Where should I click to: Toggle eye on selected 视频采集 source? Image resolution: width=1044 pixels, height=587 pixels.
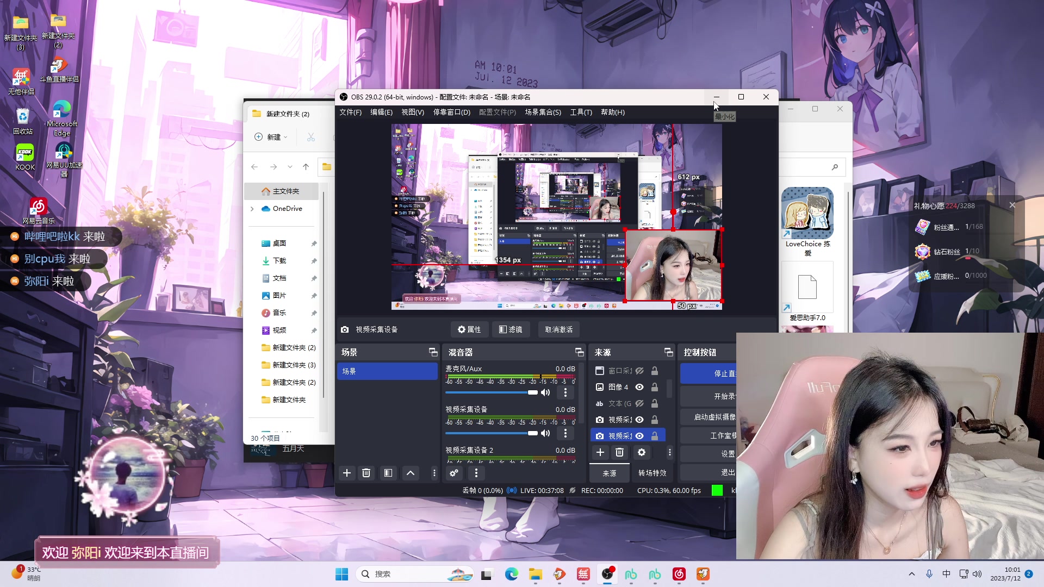pyautogui.click(x=640, y=436)
